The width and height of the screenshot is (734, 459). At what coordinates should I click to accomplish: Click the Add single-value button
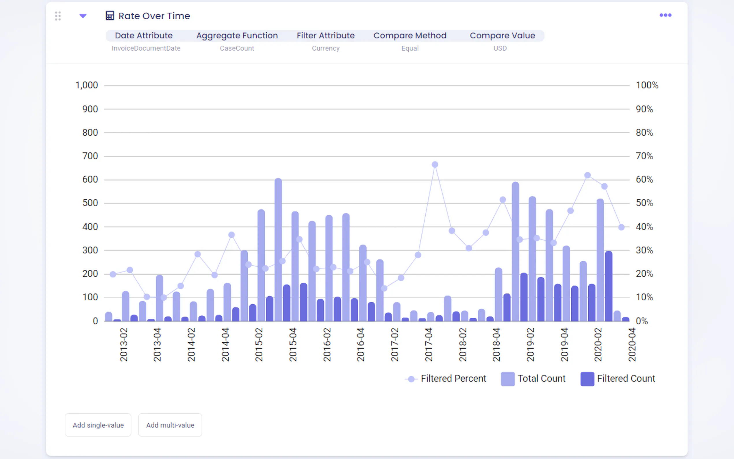[98, 425]
